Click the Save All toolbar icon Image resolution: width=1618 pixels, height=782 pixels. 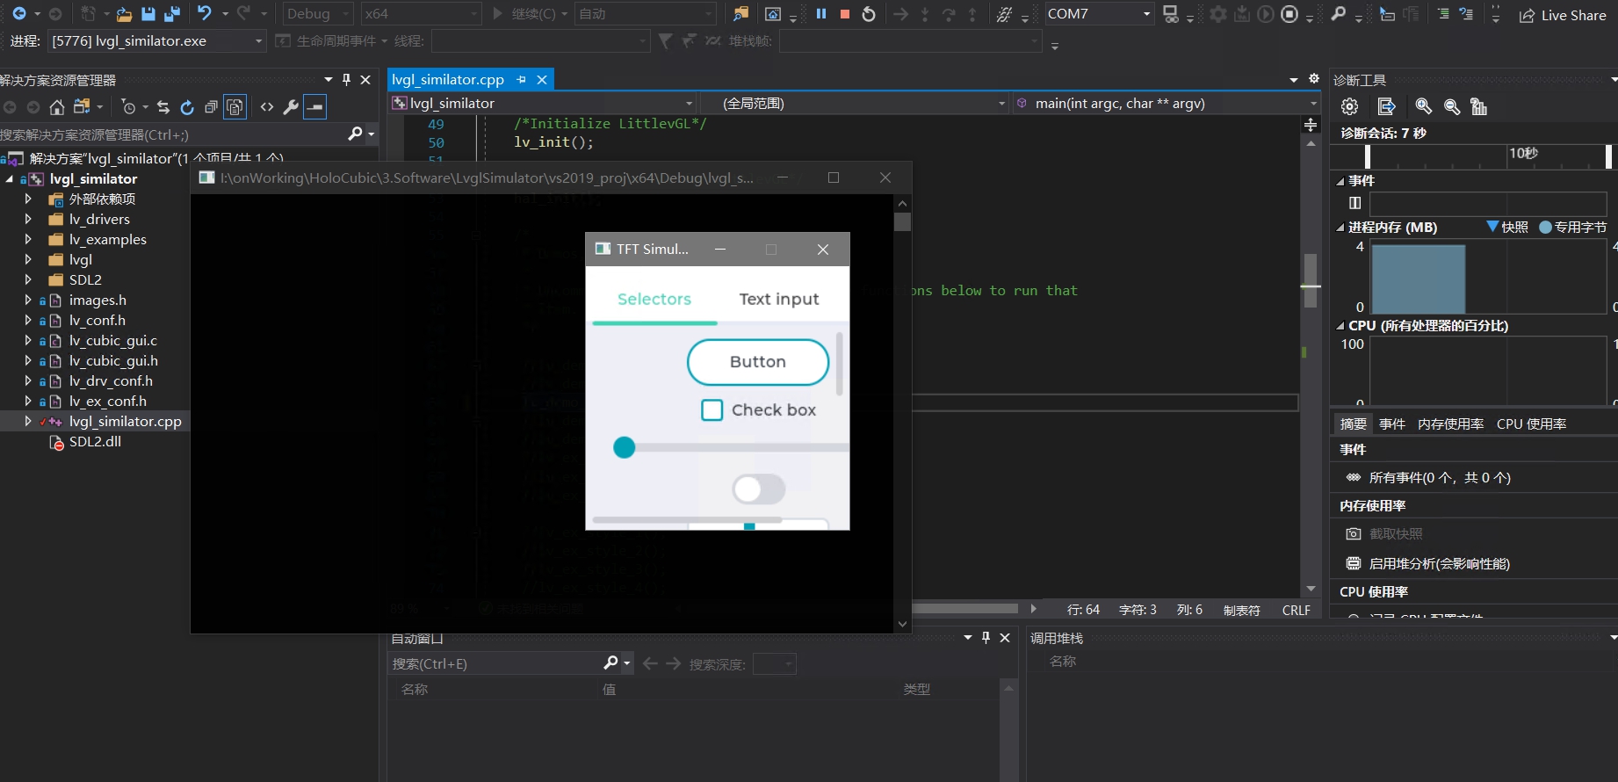tap(172, 13)
